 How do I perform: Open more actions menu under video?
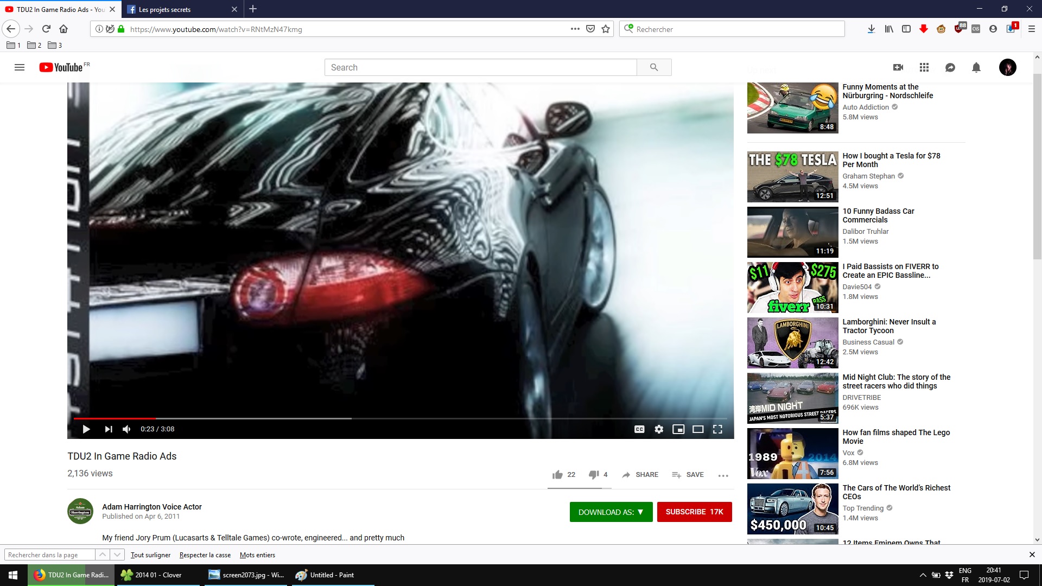[723, 475]
